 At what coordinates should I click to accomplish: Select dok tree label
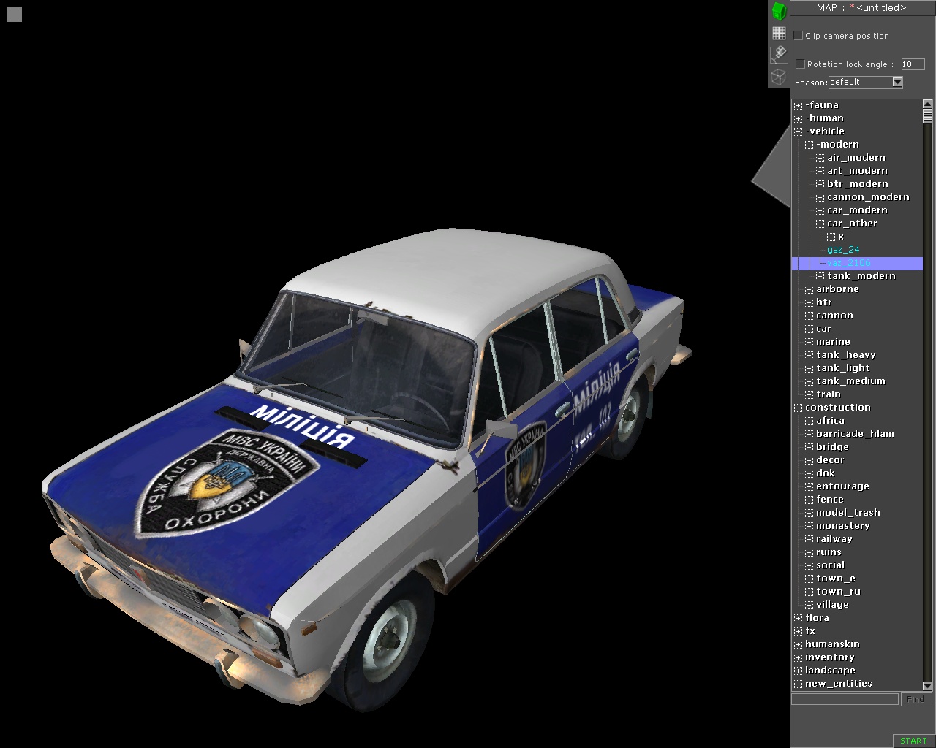826,473
